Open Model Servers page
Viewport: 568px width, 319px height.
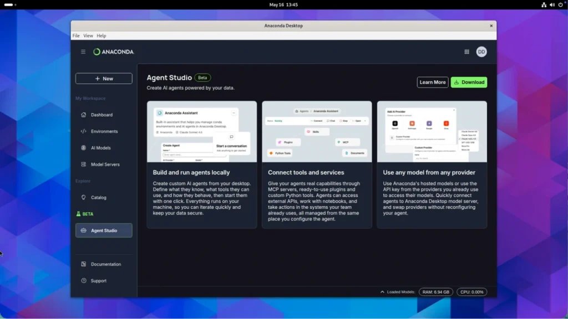coord(104,164)
